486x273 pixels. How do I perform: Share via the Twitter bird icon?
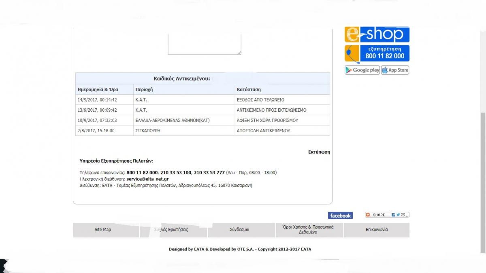pyautogui.click(x=398, y=215)
